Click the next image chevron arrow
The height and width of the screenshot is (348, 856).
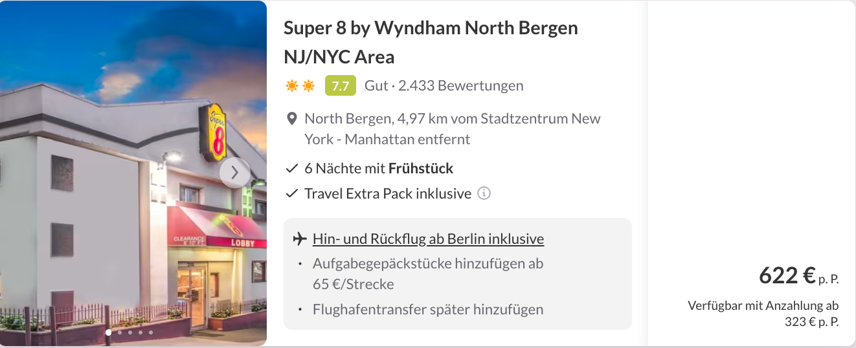point(234,173)
